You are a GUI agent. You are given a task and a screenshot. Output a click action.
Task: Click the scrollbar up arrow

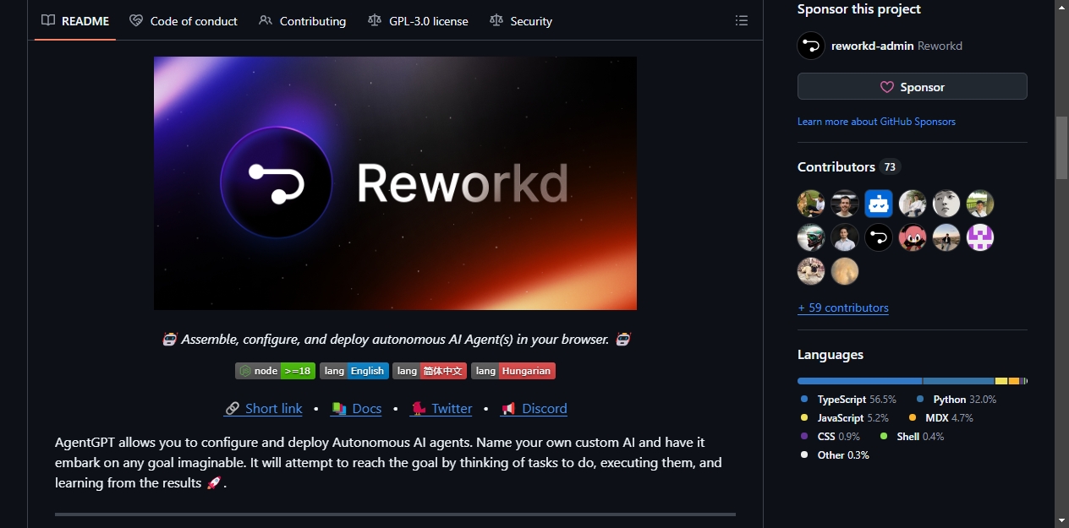[1061, 7]
